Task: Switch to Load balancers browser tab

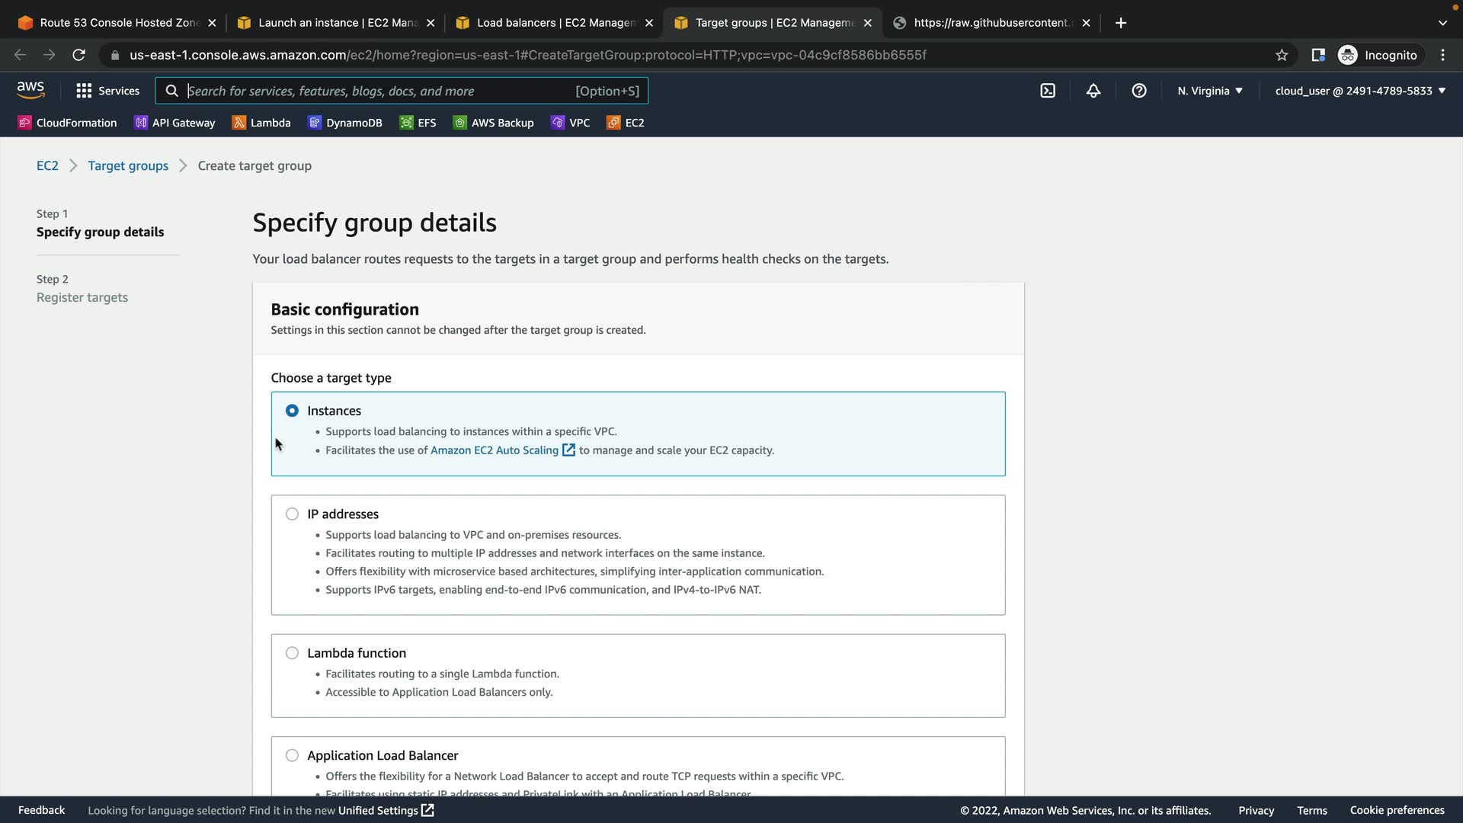Action: click(555, 23)
